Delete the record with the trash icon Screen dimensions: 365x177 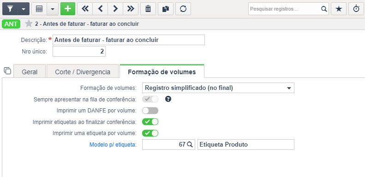[x=148, y=9]
